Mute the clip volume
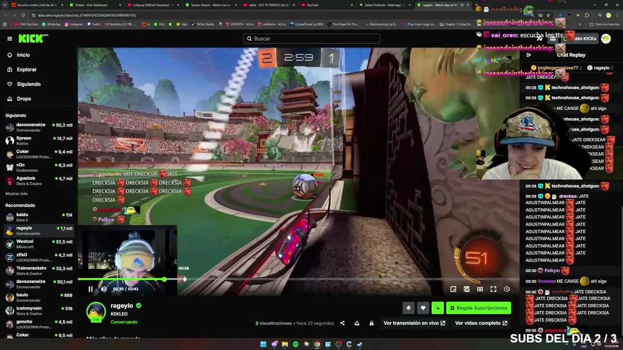 pyautogui.click(x=104, y=289)
